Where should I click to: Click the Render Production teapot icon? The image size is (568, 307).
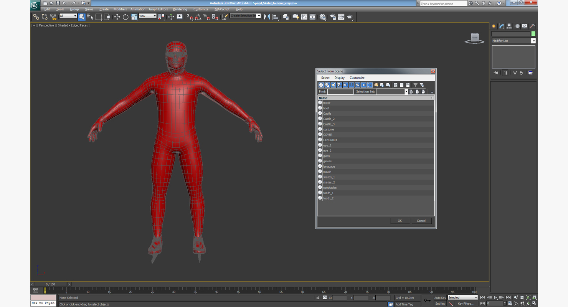pyautogui.click(x=350, y=17)
